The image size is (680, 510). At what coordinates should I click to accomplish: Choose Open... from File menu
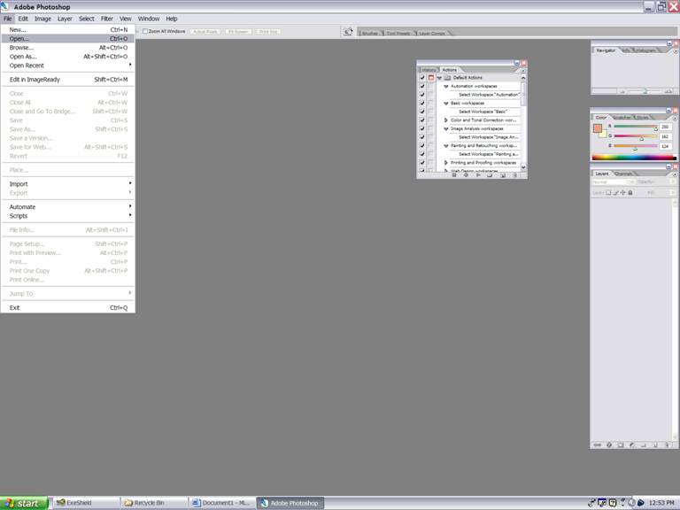pyautogui.click(x=67, y=39)
